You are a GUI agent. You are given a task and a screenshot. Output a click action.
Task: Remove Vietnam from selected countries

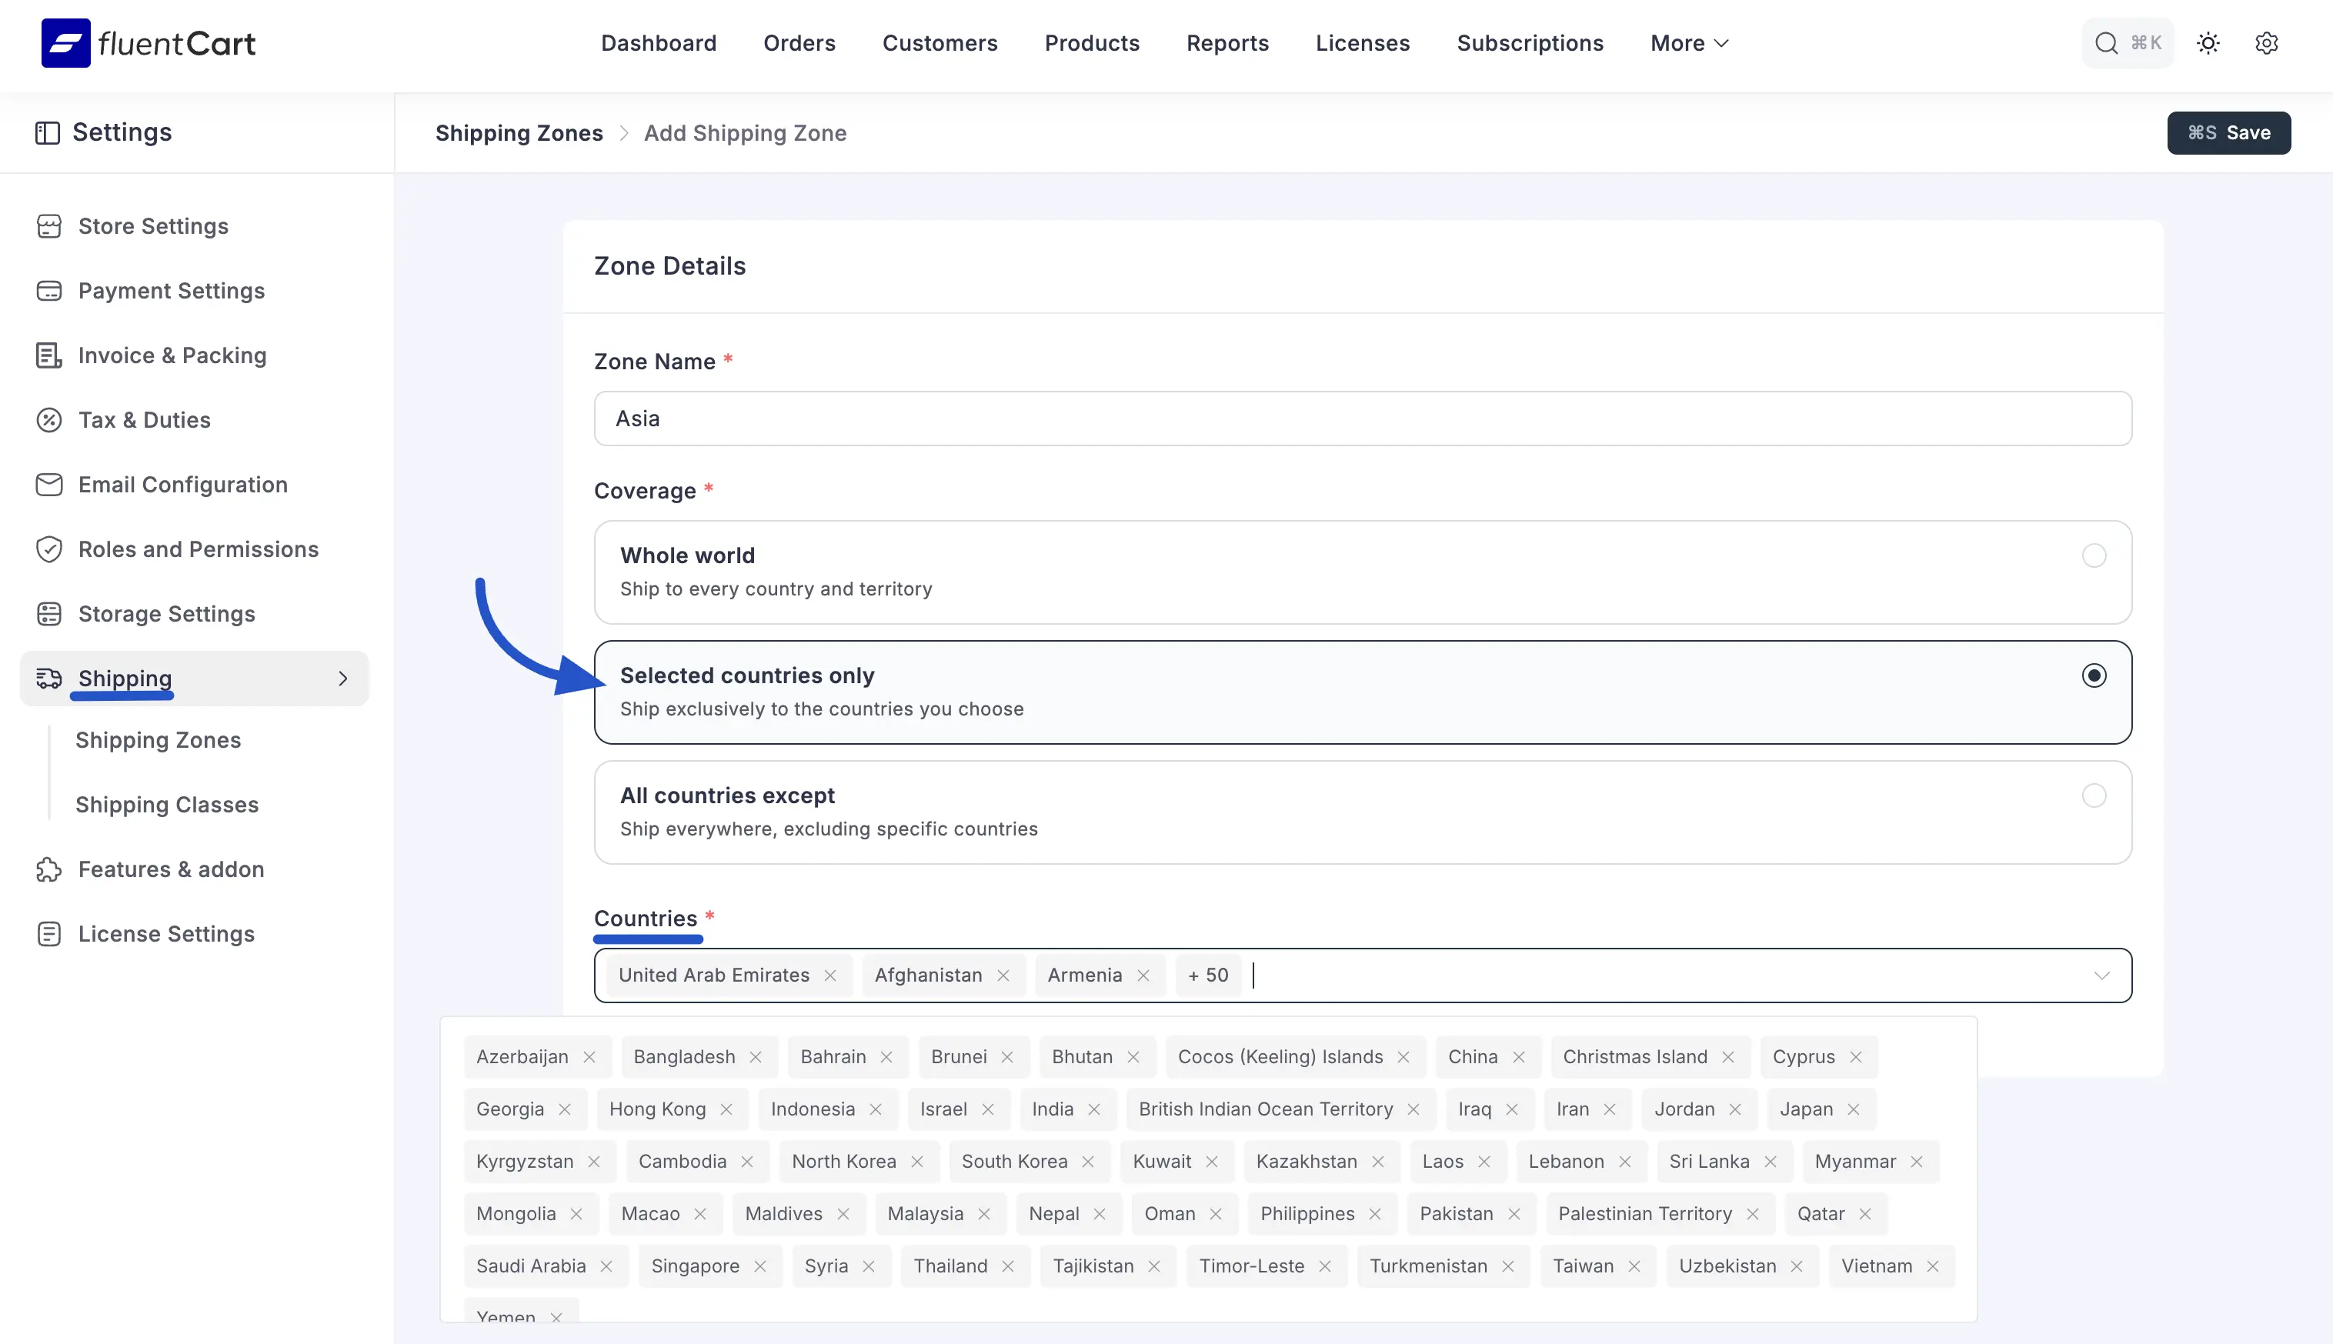pyautogui.click(x=1933, y=1266)
